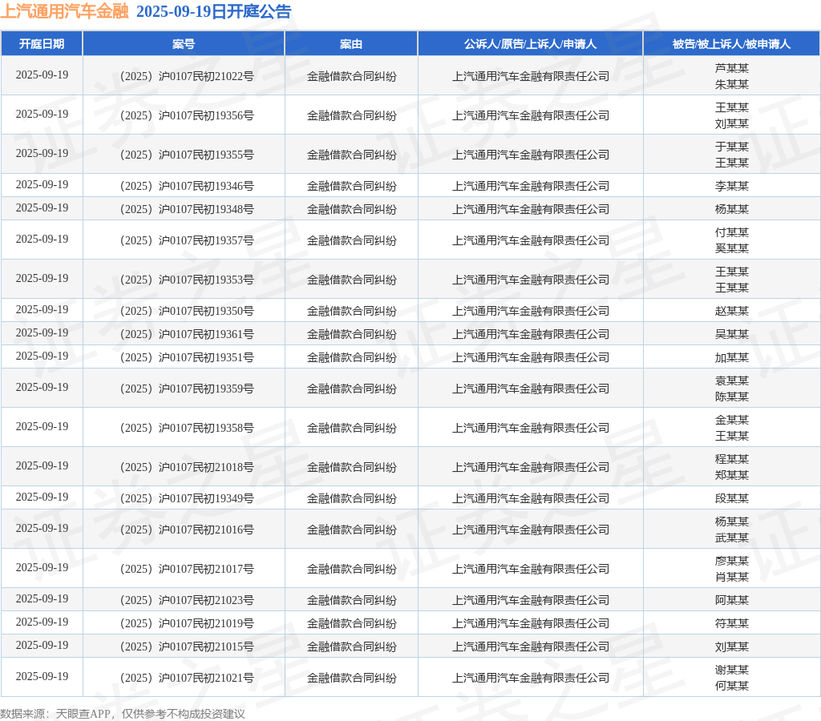This screenshot has width=821, height=721.
Task: Select the plaintiff company in the 21019号 row
Action: [531, 624]
